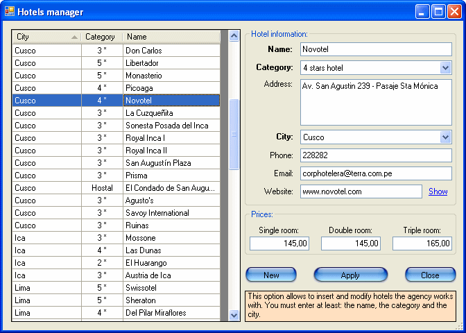Open the City dropdown showing Cusco
The width and height of the screenshot is (466, 333).
tap(445, 137)
